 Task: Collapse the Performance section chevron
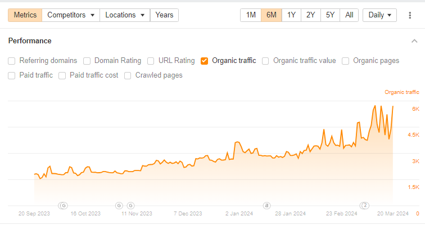click(414, 41)
